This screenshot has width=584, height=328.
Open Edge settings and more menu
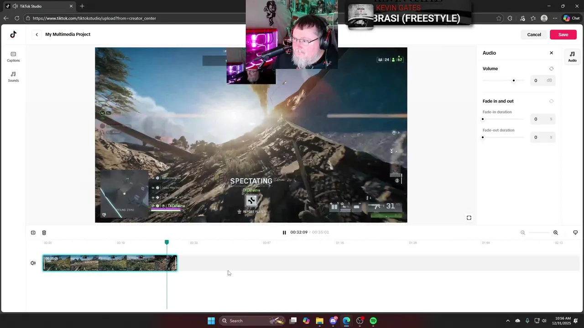coord(555,18)
